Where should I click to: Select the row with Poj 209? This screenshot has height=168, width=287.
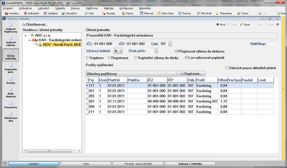180,107
